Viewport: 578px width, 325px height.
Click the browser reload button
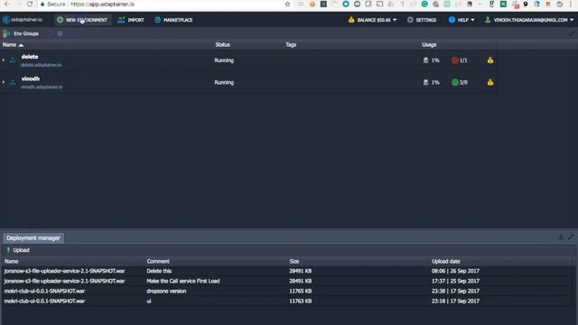point(30,4)
